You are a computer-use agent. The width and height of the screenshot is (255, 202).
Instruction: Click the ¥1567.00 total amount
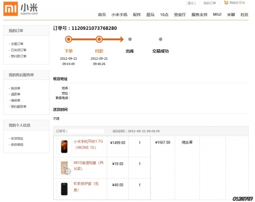point(163,142)
